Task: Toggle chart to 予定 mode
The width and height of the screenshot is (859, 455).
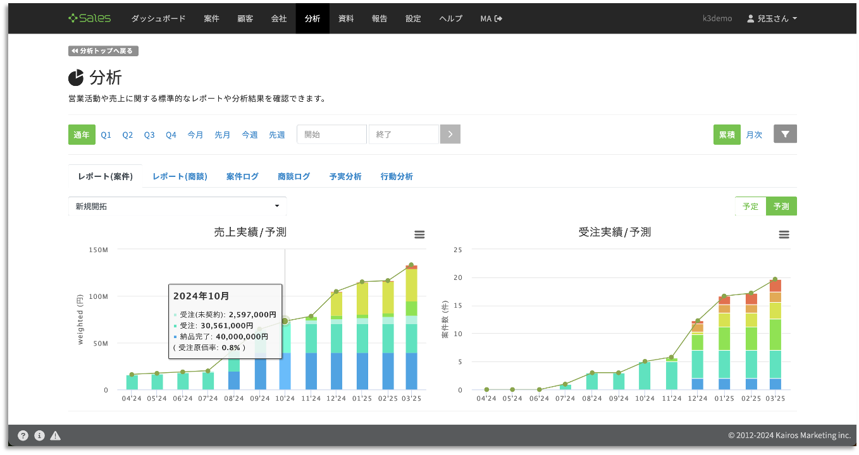Action: click(x=750, y=206)
